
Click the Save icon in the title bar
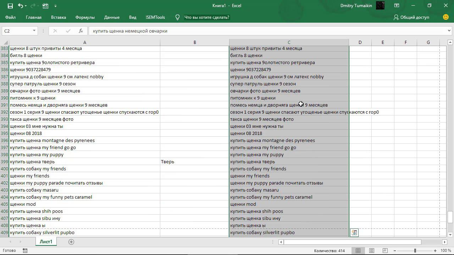[x=10, y=6]
